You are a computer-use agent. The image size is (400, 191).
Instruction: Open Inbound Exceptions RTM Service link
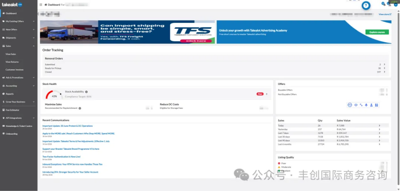click(x=72, y=164)
